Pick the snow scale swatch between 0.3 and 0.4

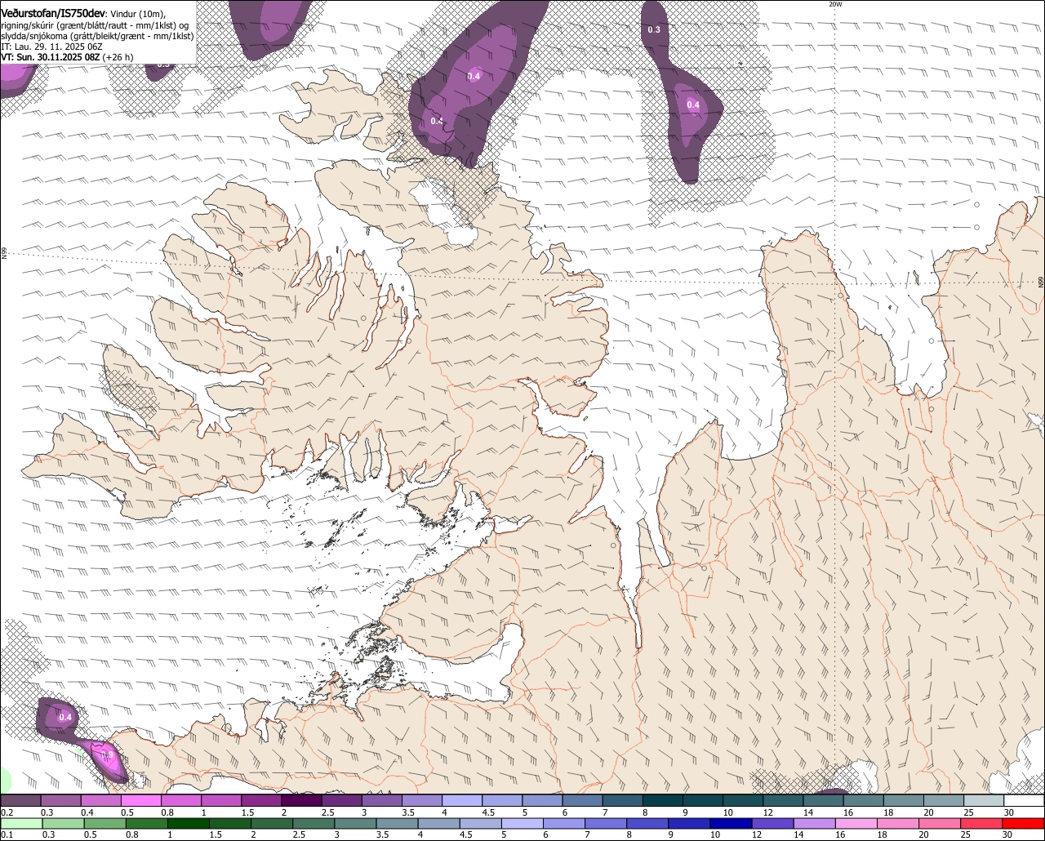(x=60, y=801)
